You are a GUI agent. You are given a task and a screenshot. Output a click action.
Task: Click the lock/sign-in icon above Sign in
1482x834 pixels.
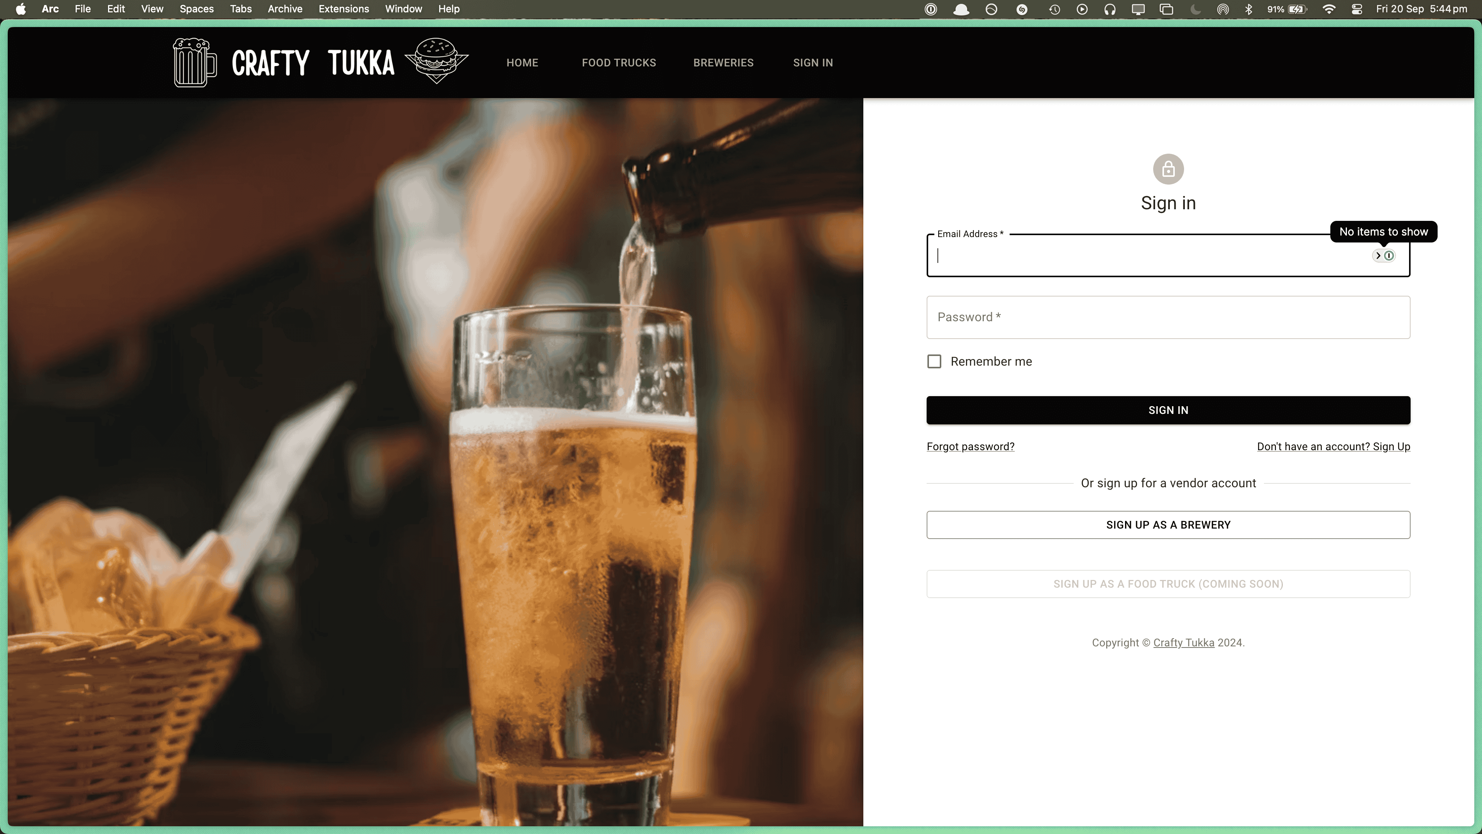[x=1169, y=168]
